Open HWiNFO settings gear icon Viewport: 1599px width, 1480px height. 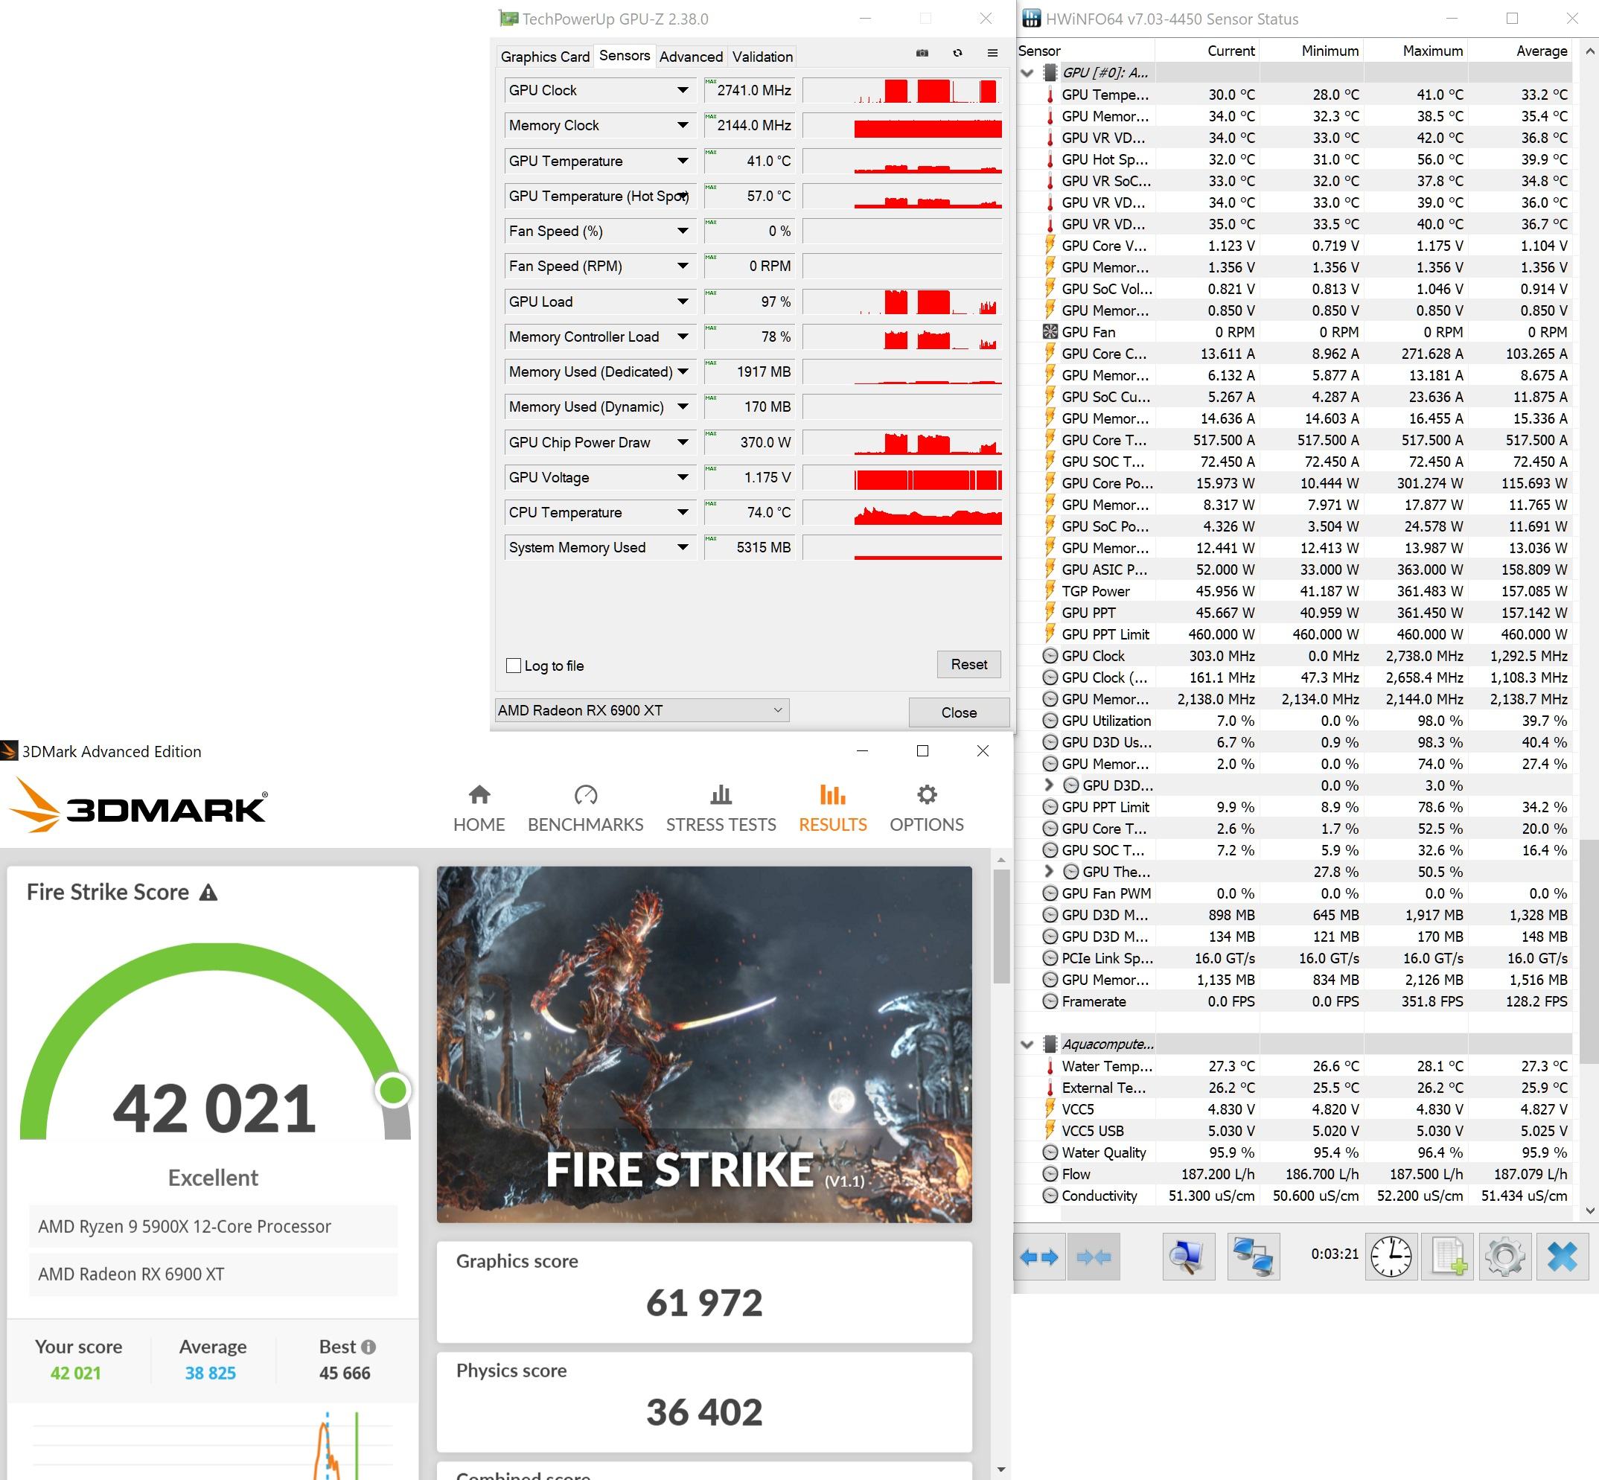coord(1505,1257)
